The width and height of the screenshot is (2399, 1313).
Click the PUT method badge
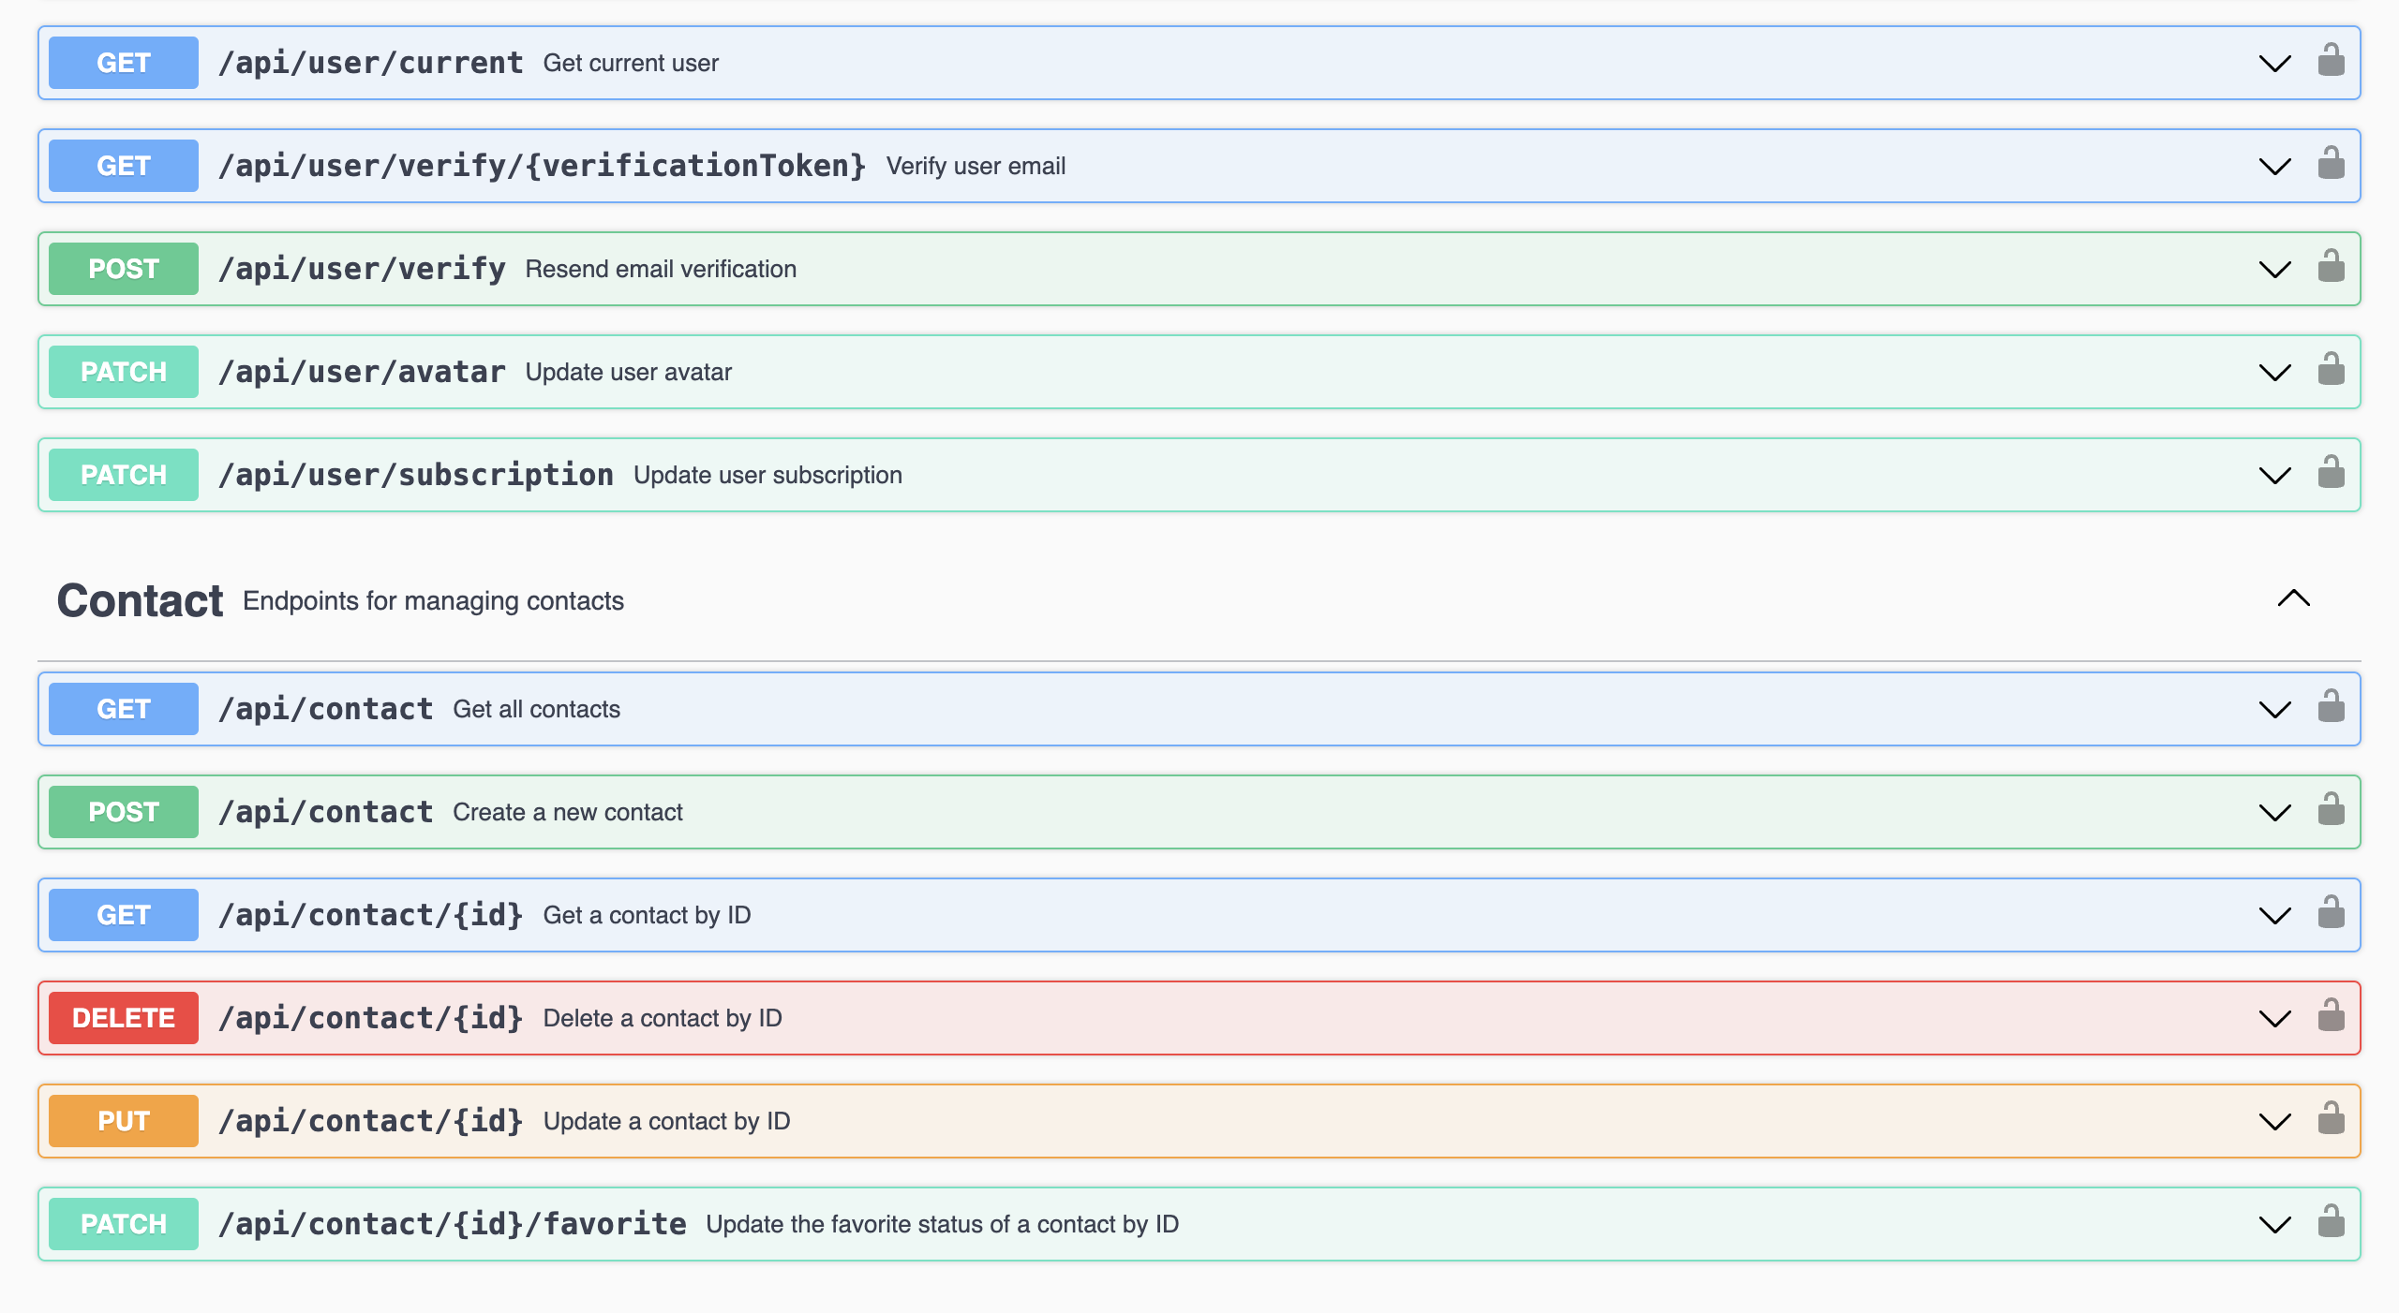tap(124, 1121)
